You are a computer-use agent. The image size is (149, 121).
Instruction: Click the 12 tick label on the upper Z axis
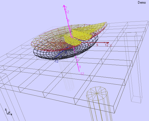pos(67,12)
